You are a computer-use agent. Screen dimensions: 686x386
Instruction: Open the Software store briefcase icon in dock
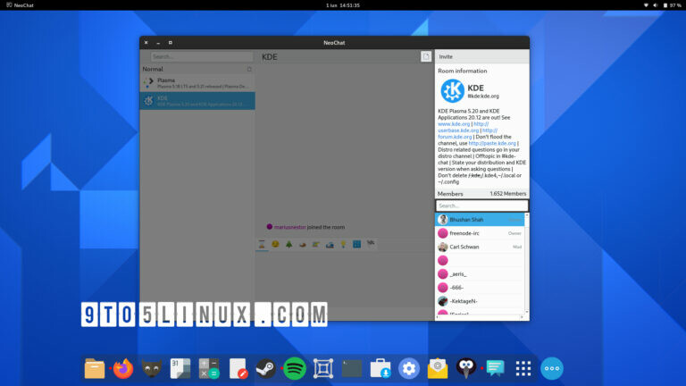pyautogui.click(x=381, y=368)
